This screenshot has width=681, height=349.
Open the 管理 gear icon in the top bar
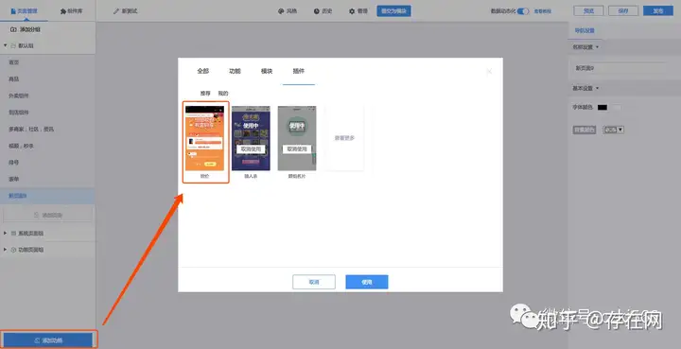pyautogui.click(x=352, y=11)
